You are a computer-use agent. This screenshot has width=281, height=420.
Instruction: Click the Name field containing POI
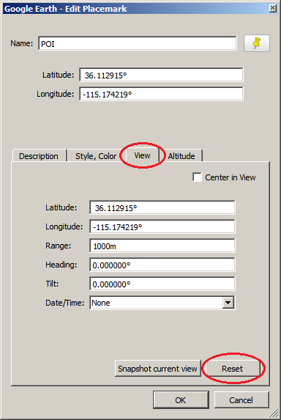(138, 43)
